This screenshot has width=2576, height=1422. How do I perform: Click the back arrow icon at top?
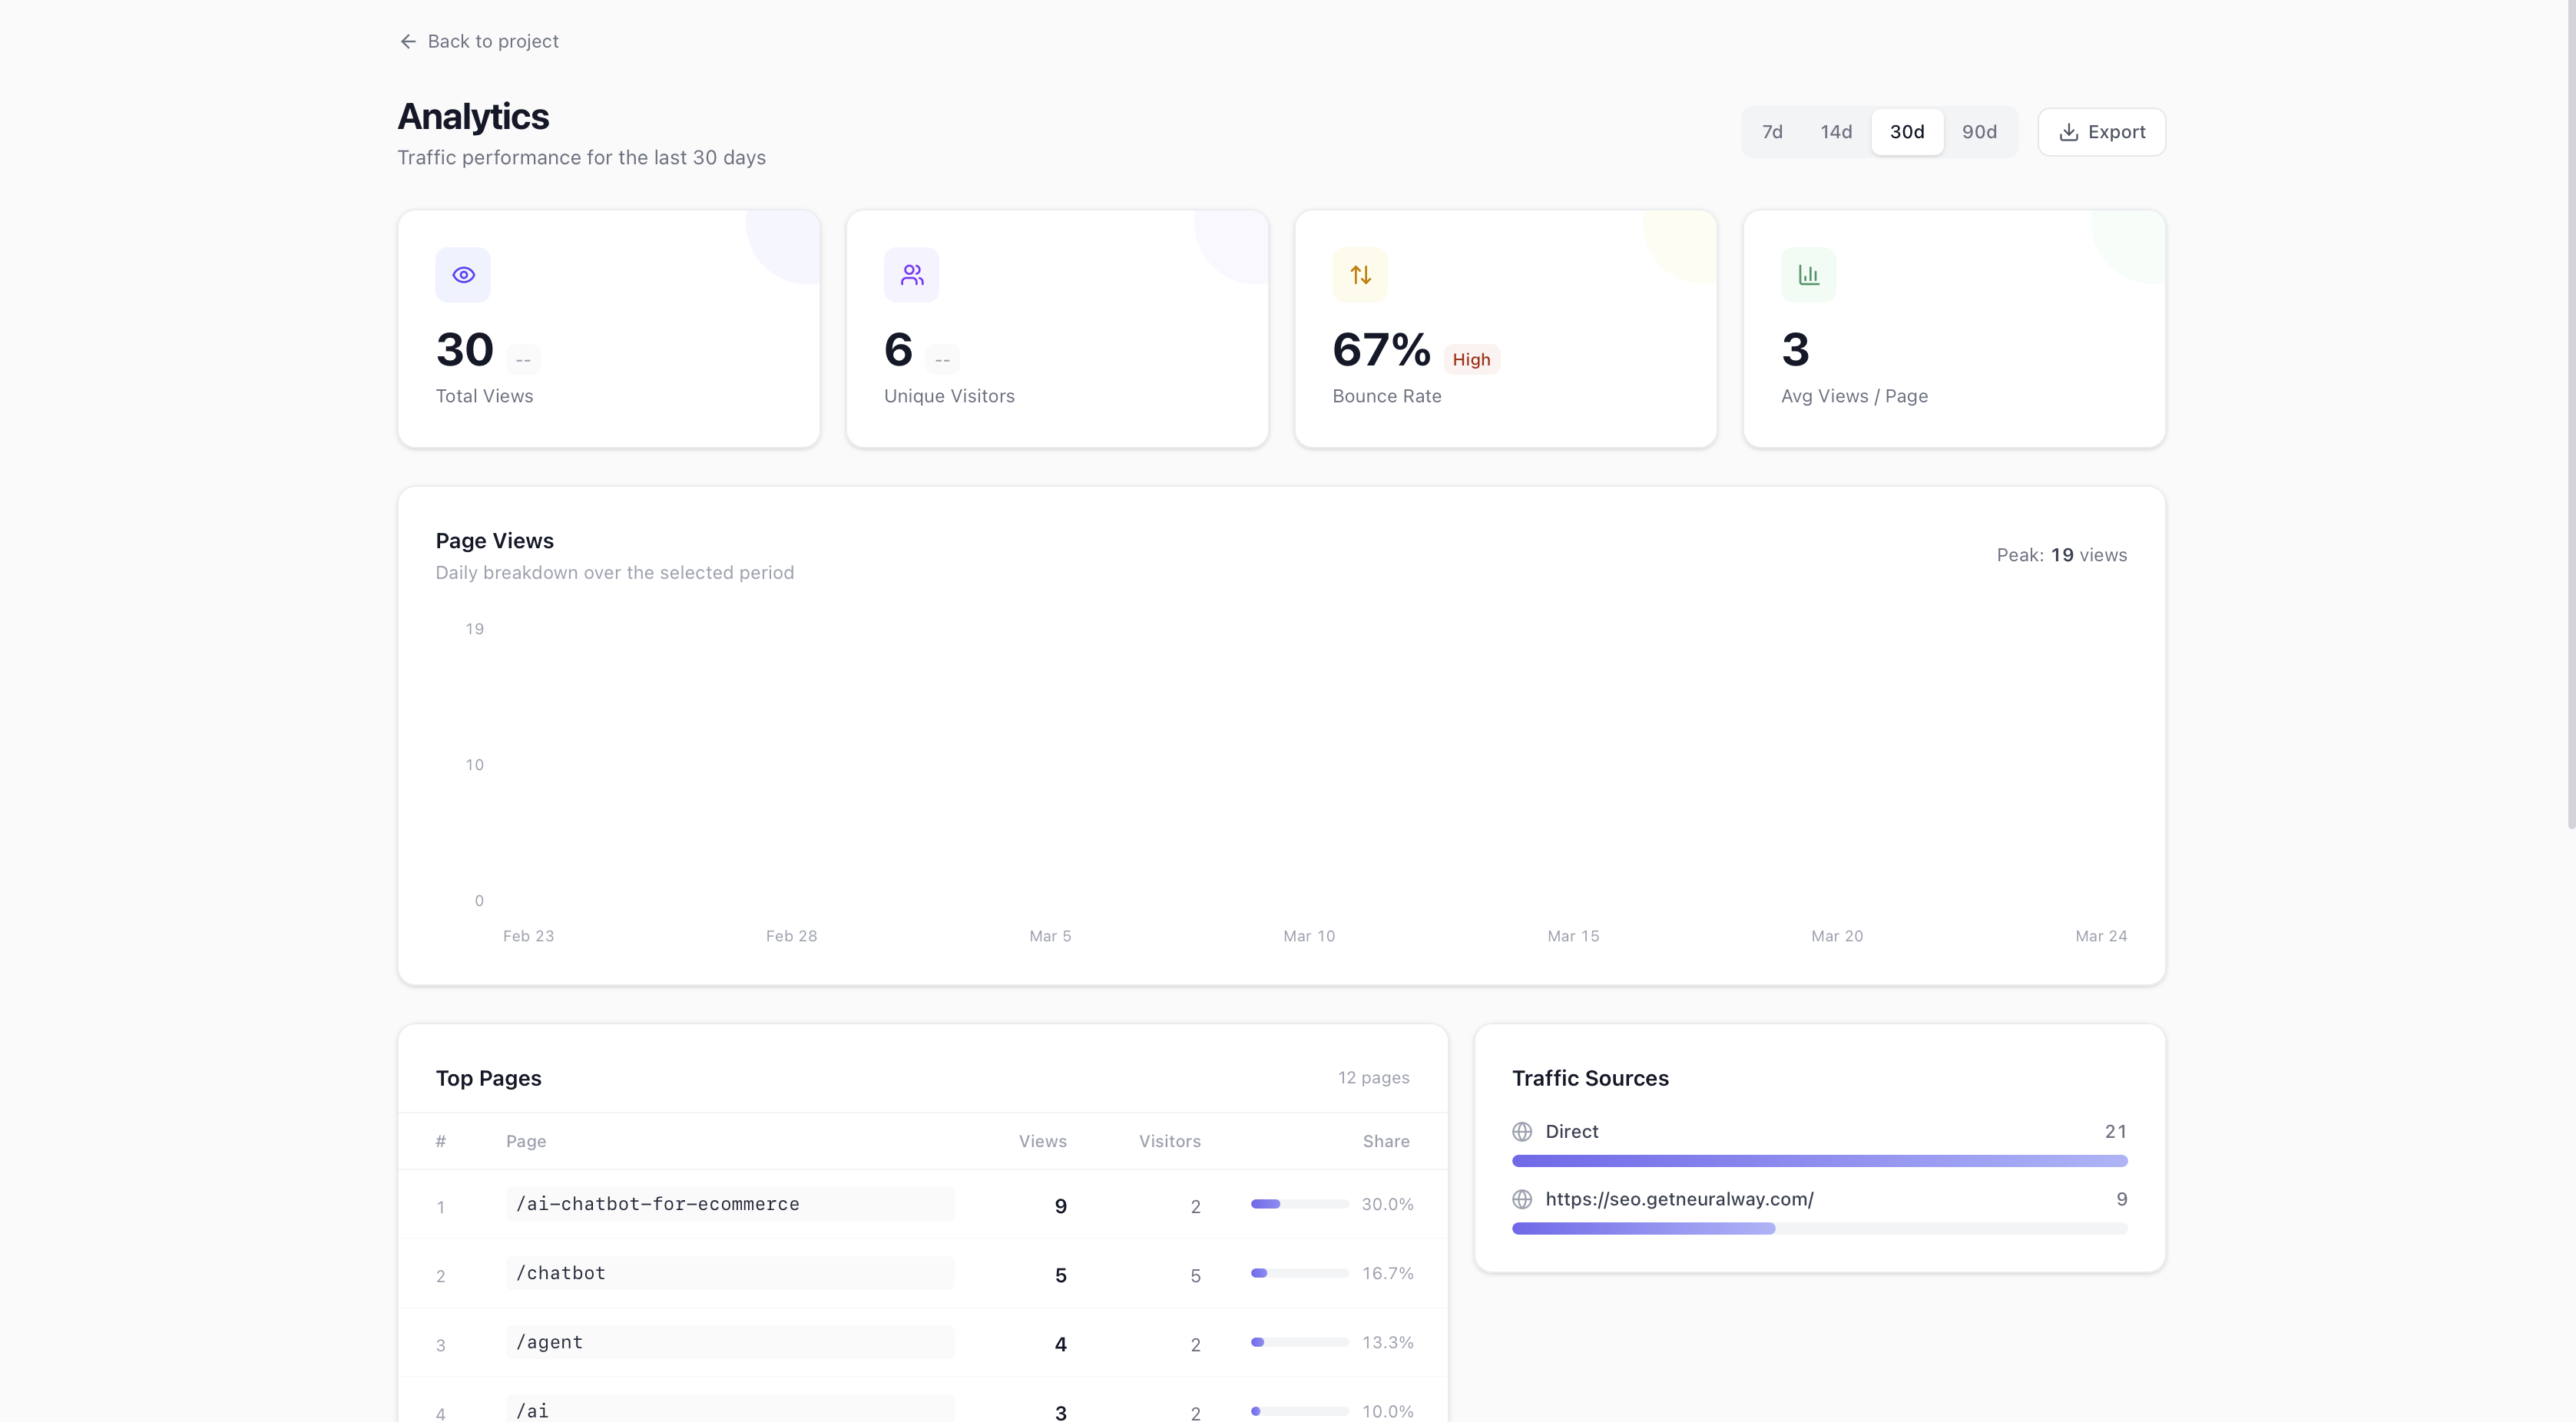(x=408, y=41)
